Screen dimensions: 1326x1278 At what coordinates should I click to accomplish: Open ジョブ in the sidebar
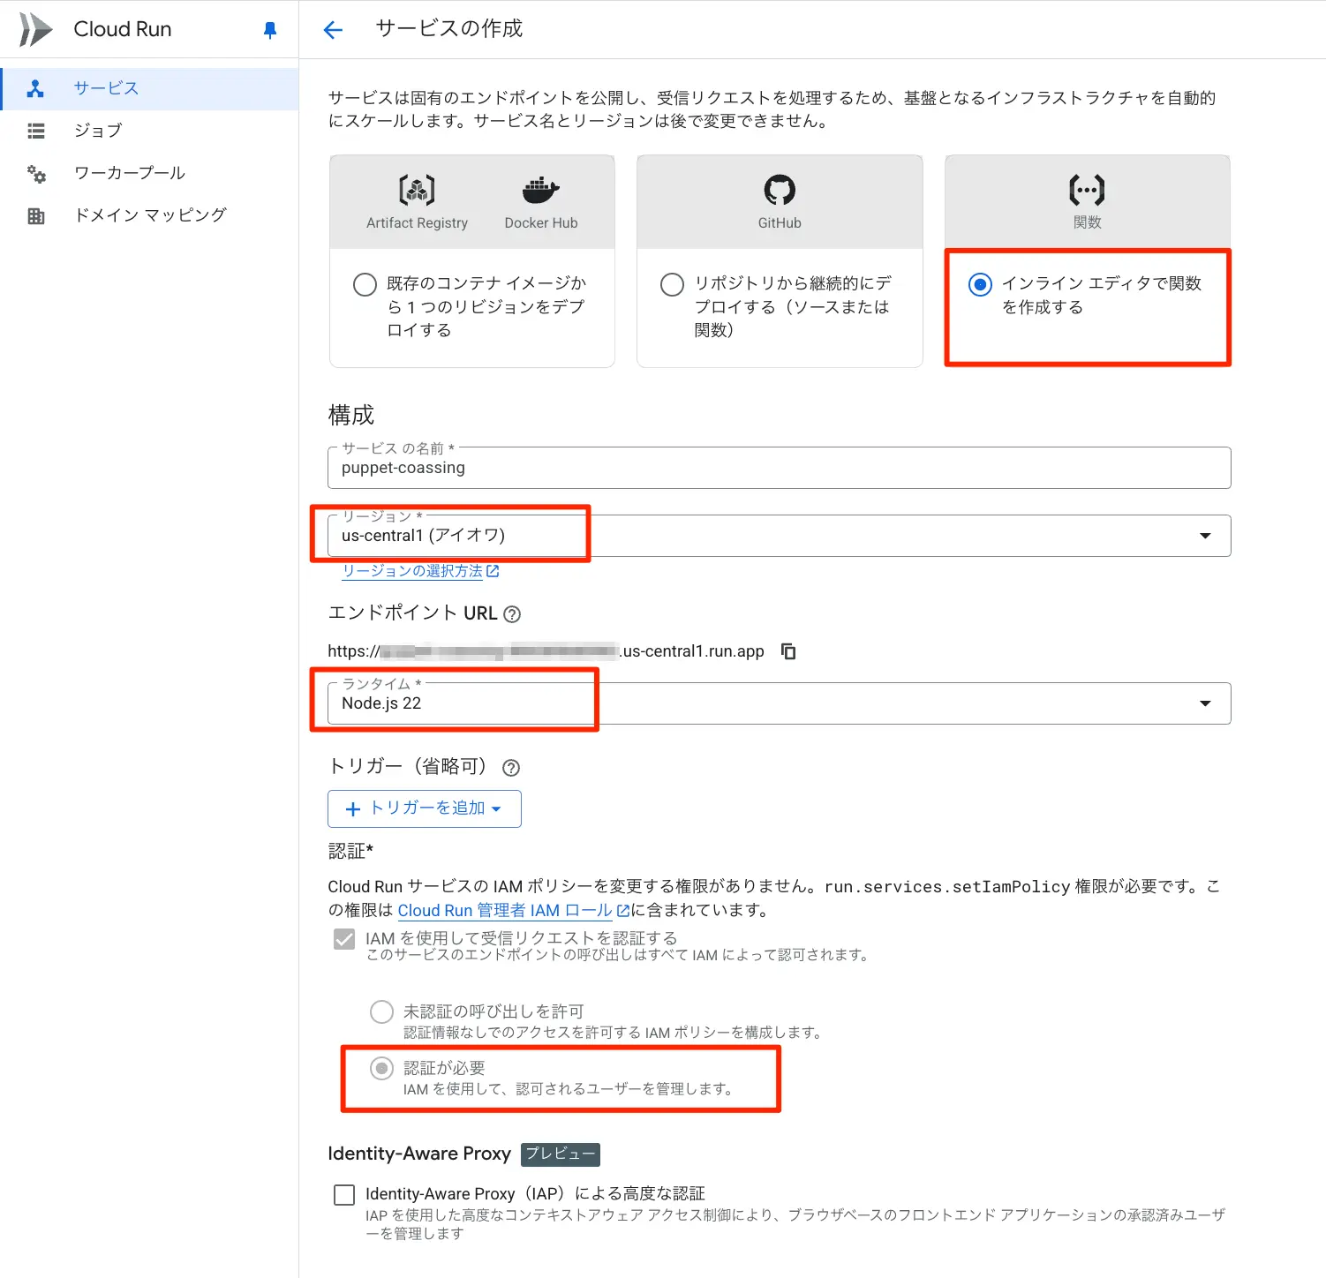(x=149, y=131)
